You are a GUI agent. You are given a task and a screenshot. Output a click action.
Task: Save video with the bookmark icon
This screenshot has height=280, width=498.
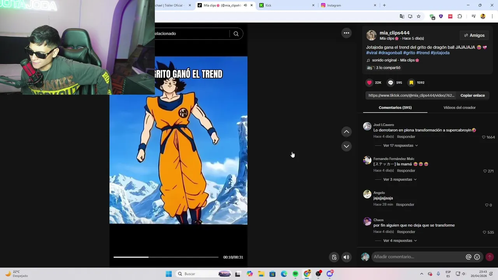[411, 82]
